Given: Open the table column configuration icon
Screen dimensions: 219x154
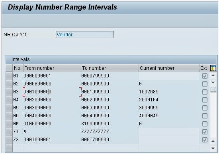Looking at the screenshot, I should pos(213,68).
